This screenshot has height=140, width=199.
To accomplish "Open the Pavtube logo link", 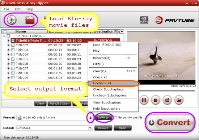I will click(x=174, y=20).
